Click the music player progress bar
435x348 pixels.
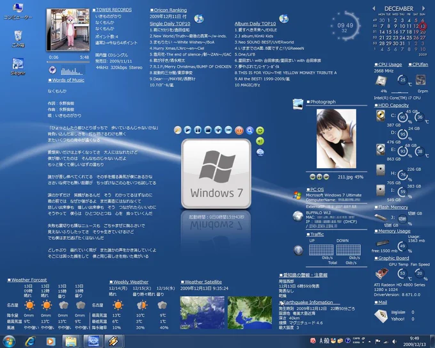pos(68,62)
